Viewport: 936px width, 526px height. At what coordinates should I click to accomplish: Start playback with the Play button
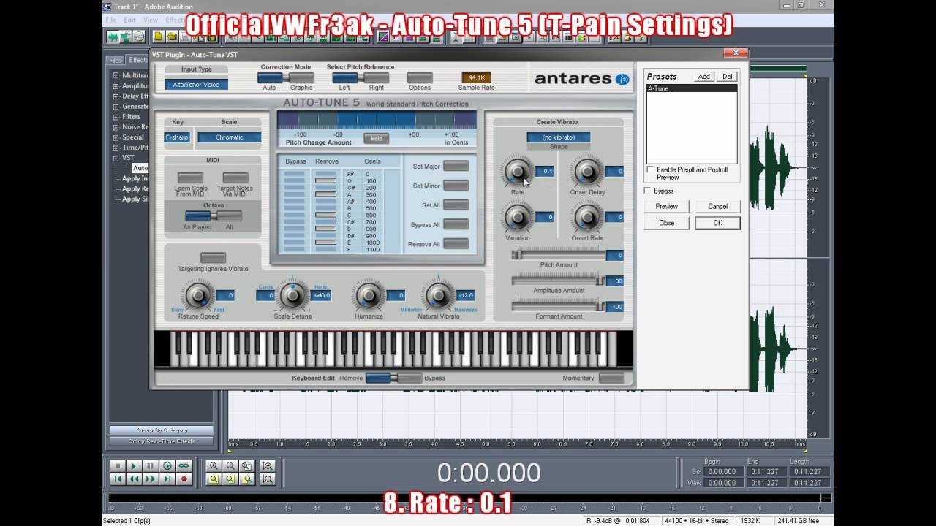coord(134,466)
